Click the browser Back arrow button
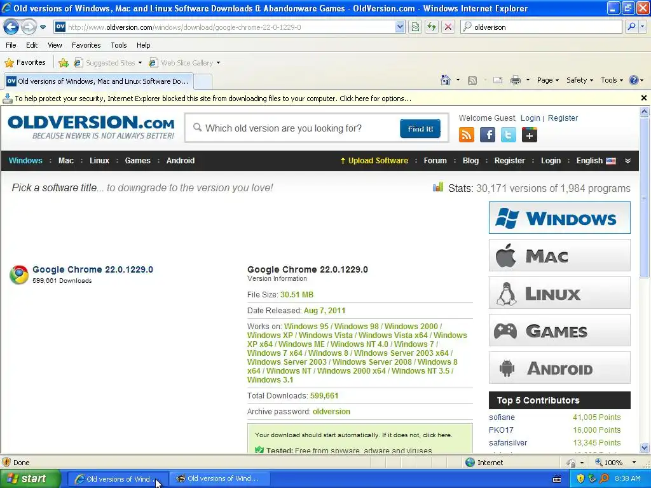 [11, 27]
